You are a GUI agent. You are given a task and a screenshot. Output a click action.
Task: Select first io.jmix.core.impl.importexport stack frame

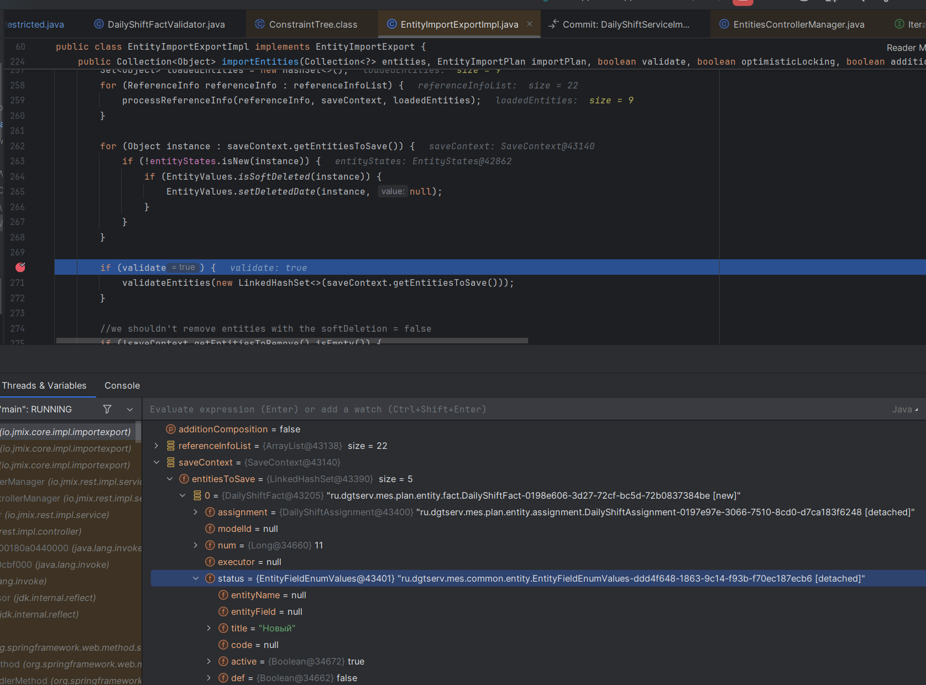click(67, 432)
